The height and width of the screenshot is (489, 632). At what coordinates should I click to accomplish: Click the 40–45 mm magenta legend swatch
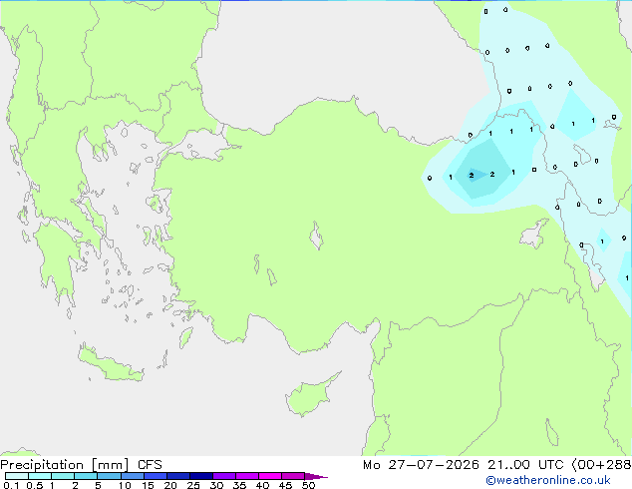coord(270,476)
